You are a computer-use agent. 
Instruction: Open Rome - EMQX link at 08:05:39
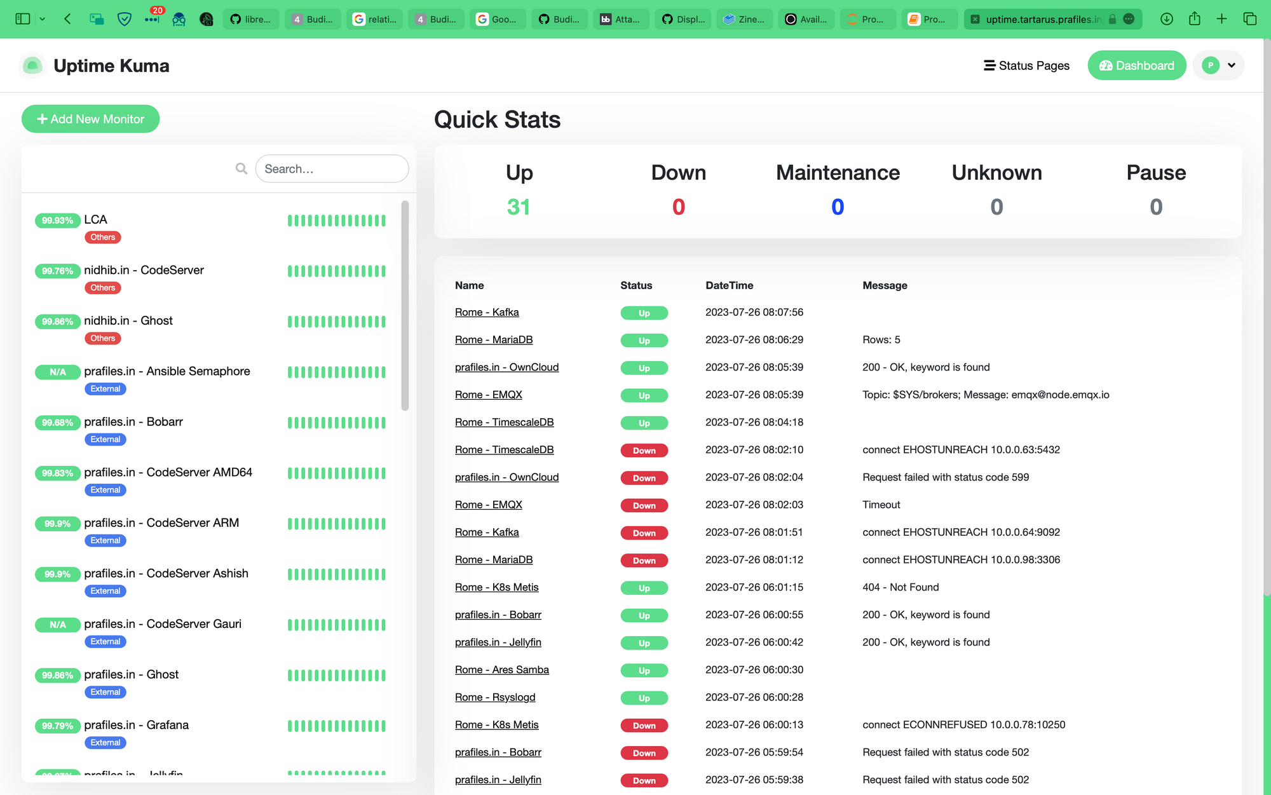(488, 395)
